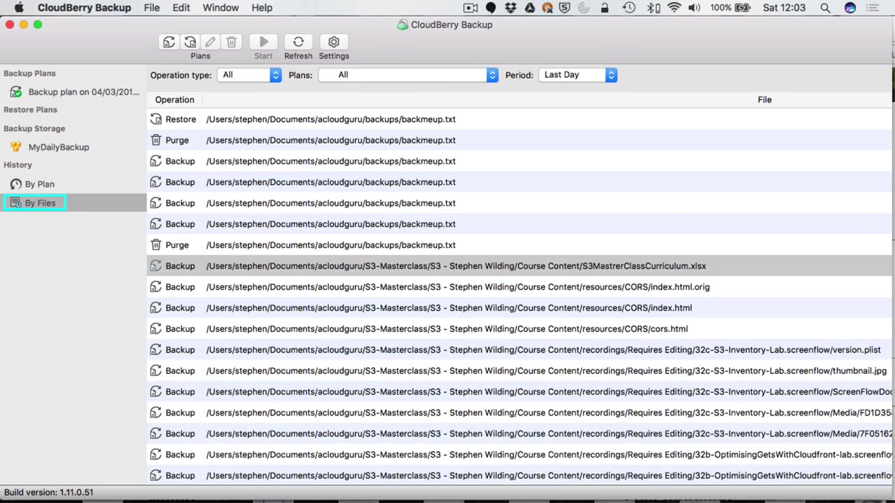Open the Edit menu in menu bar
The image size is (895, 503).
(x=181, y=8)
